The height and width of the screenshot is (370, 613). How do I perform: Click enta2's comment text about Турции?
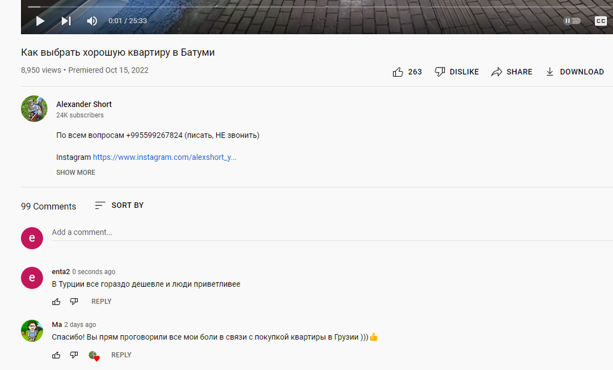click(x=146, y=284)
